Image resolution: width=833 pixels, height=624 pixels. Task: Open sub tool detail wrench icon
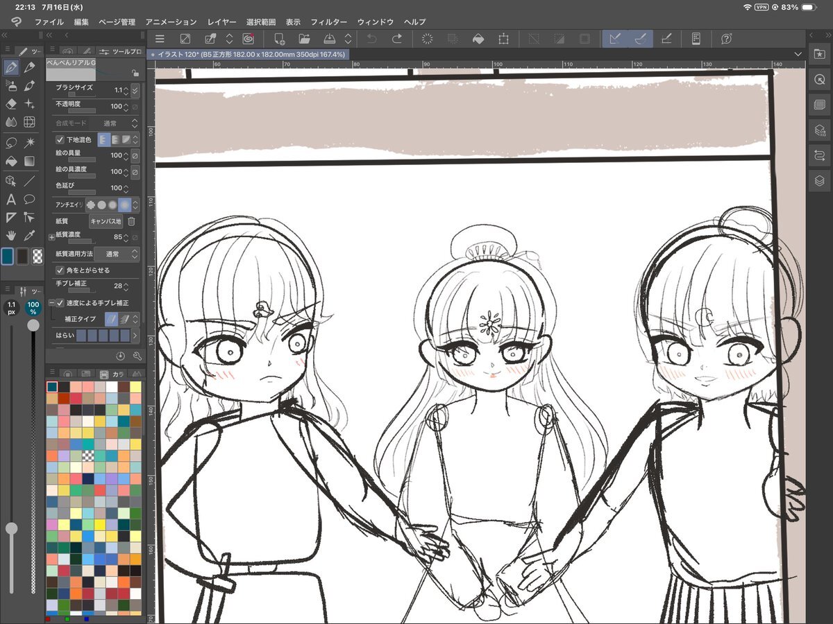137,356
